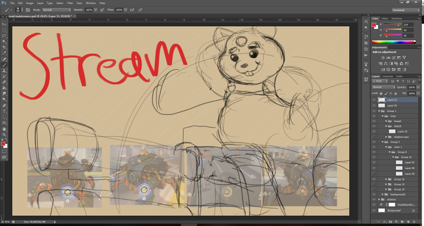Click the Fill percentage field

click(x=412, y=93)
